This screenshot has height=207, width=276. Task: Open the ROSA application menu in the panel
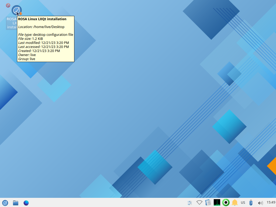5,203
